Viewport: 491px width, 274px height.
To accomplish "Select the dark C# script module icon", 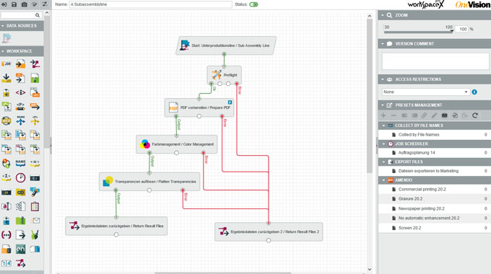I will tap(35, 178).
